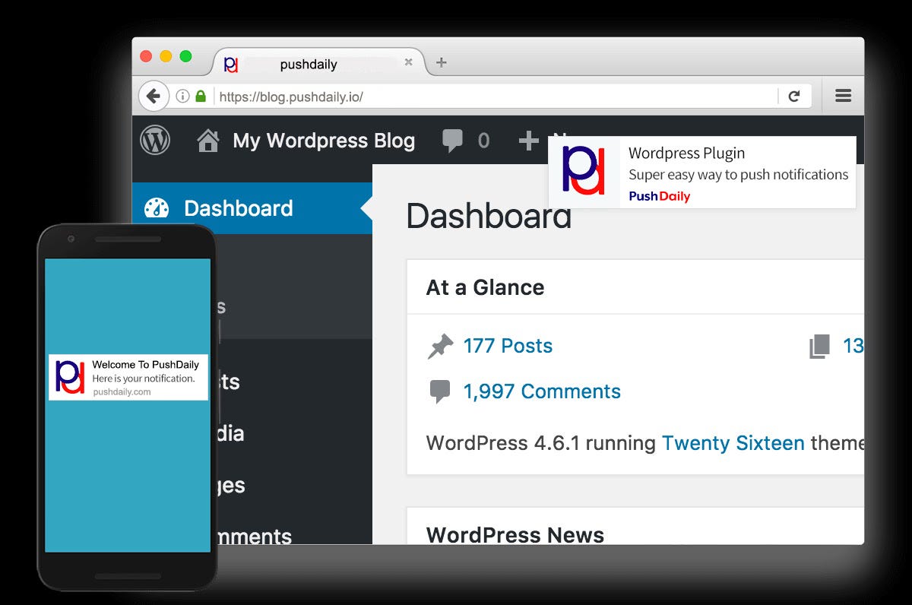Click the home icon beside My Wordpress Blog
The width and height of the screenshot is (912, 605).
click(209, 141)
